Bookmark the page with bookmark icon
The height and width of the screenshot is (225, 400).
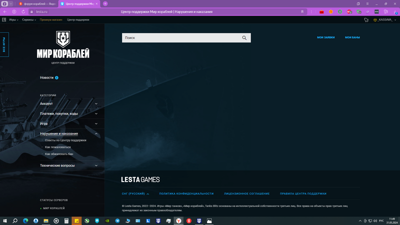click(302, 11)
